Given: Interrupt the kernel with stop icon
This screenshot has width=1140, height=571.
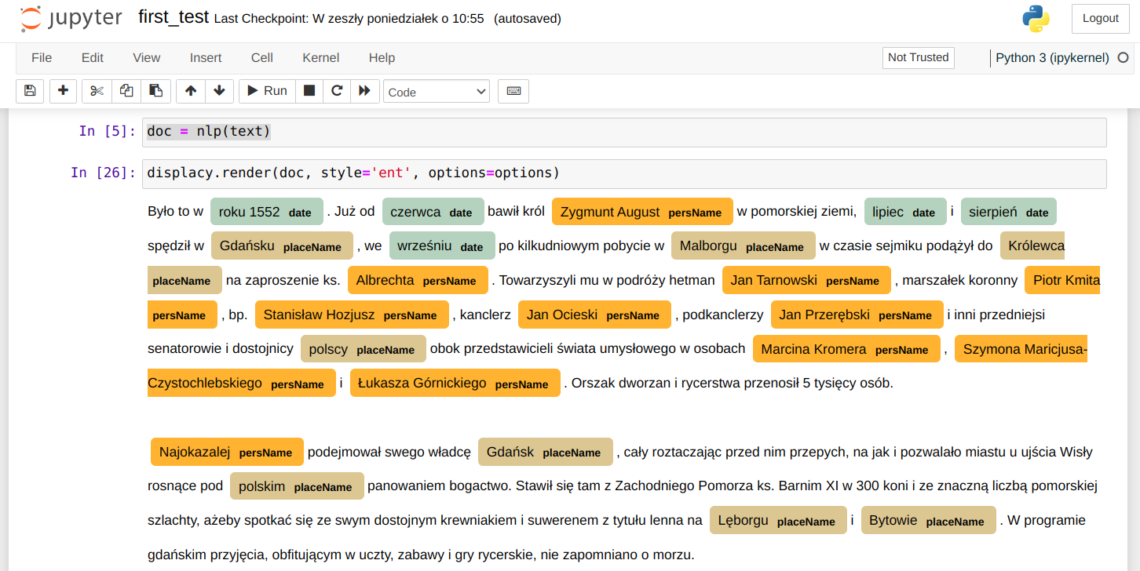Looking at the screenshot, I should tap(309, 91).
